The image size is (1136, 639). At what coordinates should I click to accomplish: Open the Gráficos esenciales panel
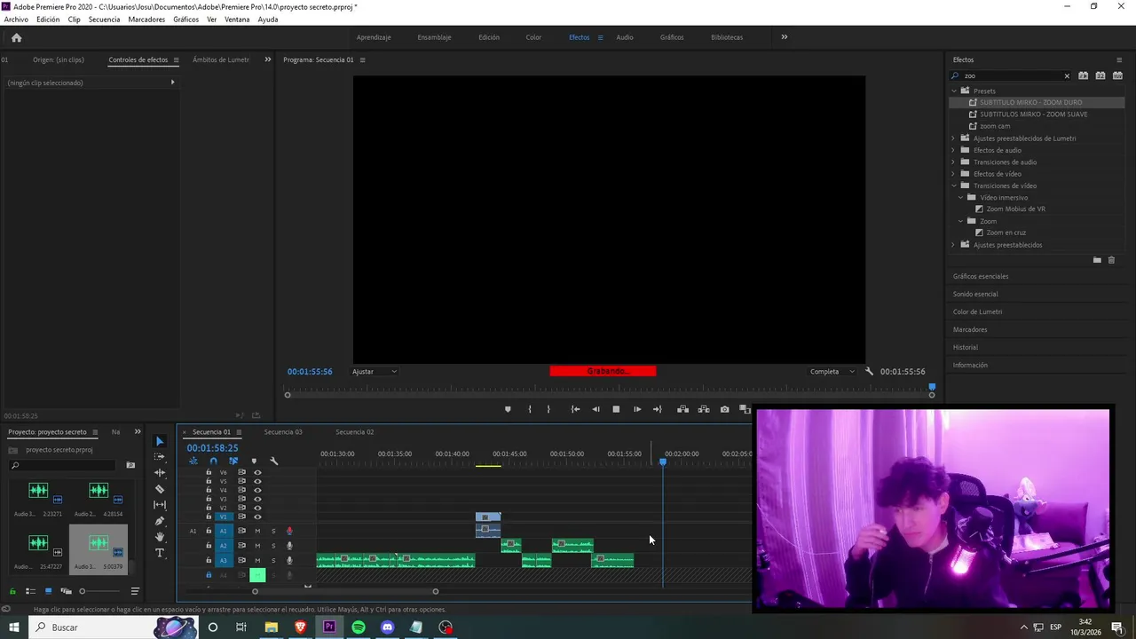tap(981, 276)
